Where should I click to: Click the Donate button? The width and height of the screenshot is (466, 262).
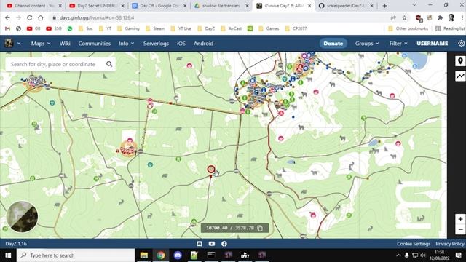[x=333, y=44]
